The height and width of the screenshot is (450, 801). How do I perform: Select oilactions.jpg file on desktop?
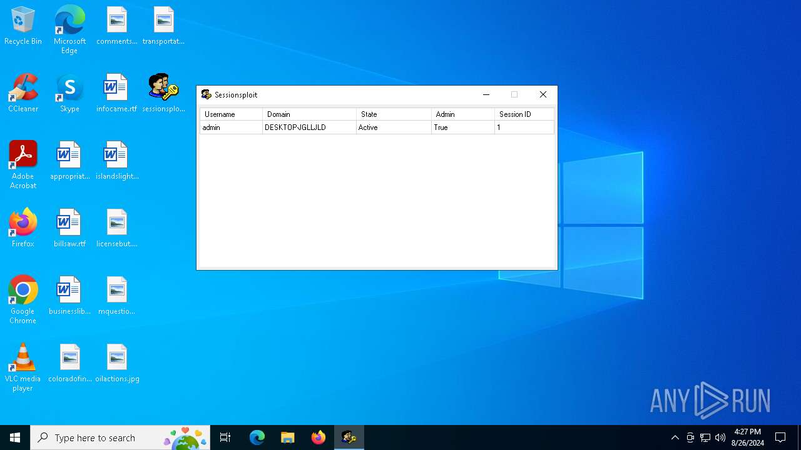click(x=116, y=363)
